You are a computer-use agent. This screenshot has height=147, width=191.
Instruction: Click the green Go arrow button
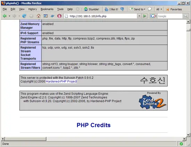144,16
